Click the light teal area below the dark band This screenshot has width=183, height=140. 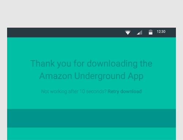click(x=91, y=134)
